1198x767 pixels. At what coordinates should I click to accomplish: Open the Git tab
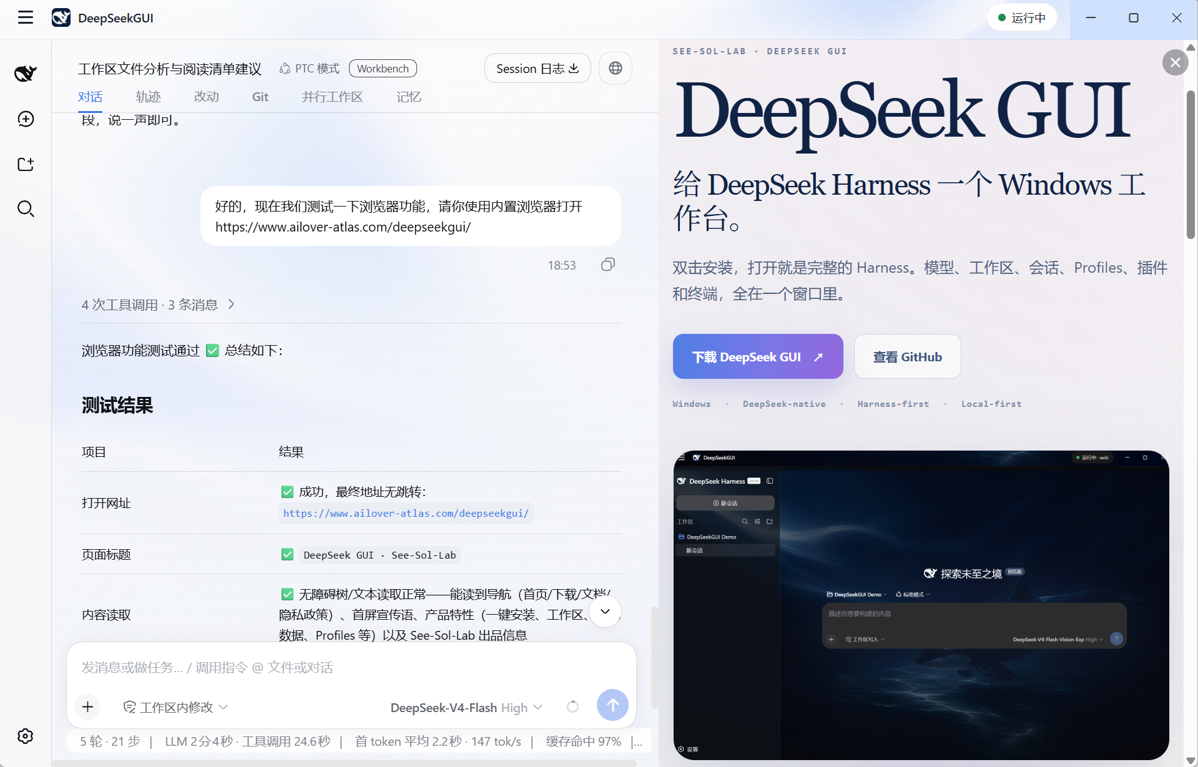[x=260, y=97]
